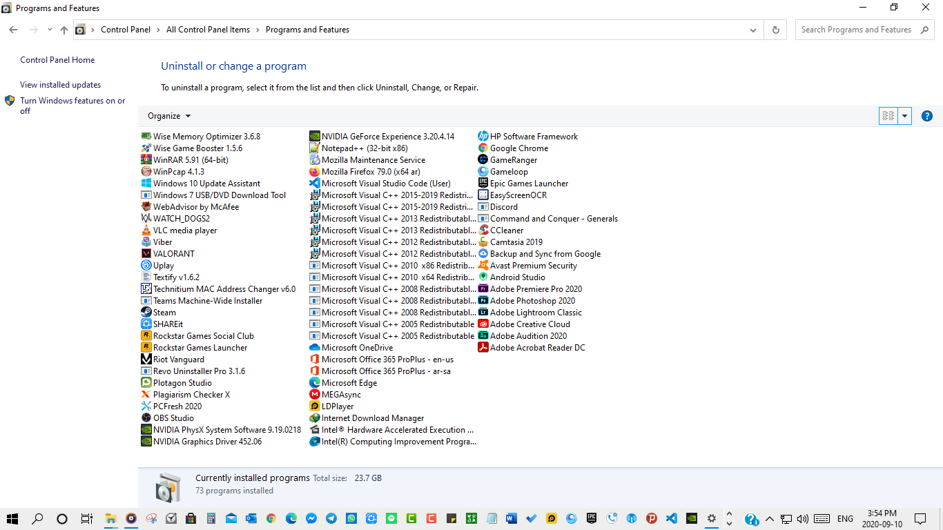
Task: Click the Mozilla Firefox icon
Action: coord(315,172)
